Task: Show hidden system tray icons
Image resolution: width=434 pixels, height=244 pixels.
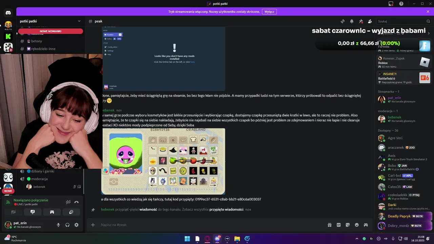Action: click(x=357, y=239)
